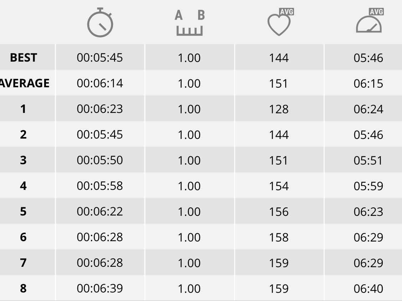The width and height of the screenshot is (402, 301).
Task: Click the stopwatch duration column icon
Action: coord(100,22)
